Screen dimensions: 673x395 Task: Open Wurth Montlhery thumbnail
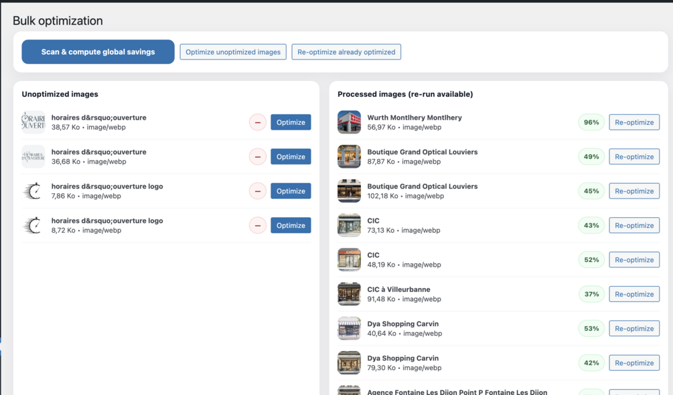point(349,122)
